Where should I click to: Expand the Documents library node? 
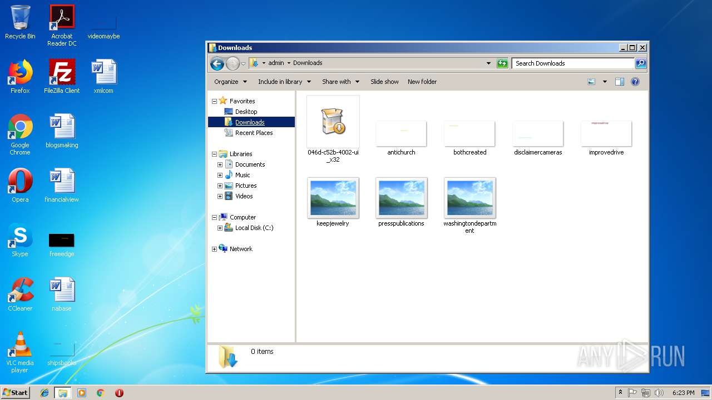pyautogui.click(x=220, y=165)
